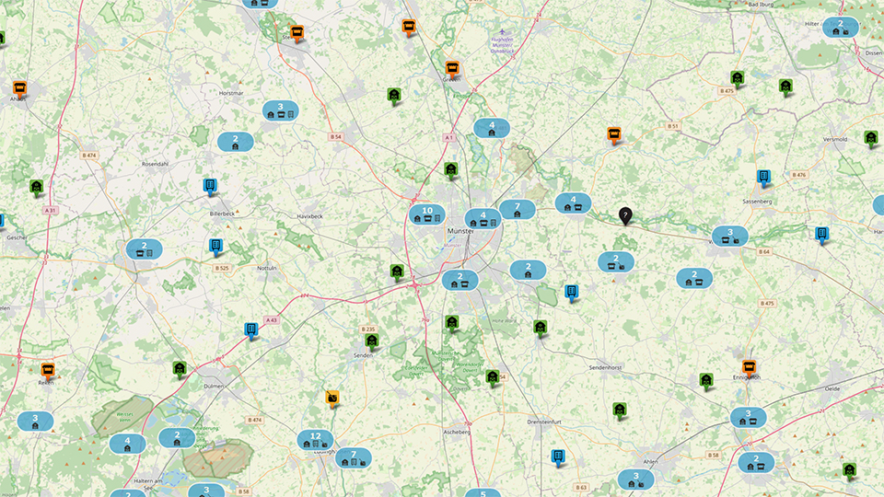Select blue vending marker left of B 525
This screenshot has width=884, height=497.
click(x=215, y=247)
